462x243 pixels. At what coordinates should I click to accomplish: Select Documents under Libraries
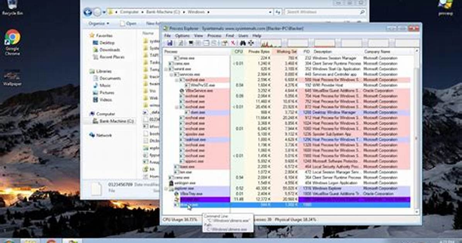(x=107, y=78)
